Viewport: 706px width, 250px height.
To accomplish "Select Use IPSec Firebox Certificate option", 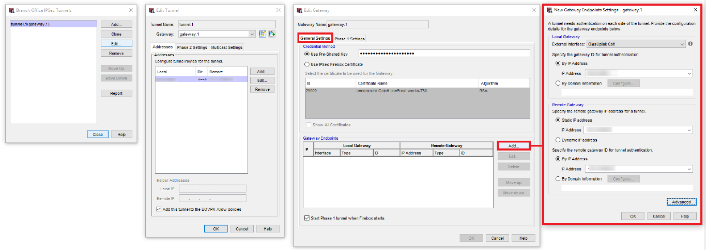I will 307,64.
